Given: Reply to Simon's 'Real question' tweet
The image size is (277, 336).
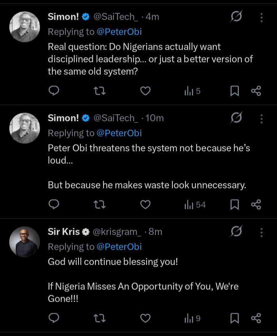Looking at the screenshot, I should (54, 91).
